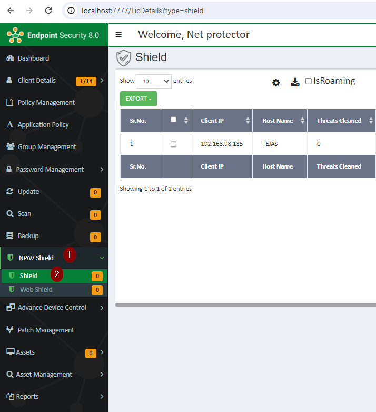Click the Assets monitor icon
The width and height of the screenshot is (376, 412).
[10, 351]
